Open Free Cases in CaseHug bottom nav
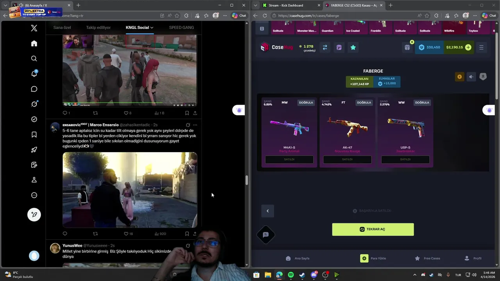The height and width of the screenshot is (281, 500). (427, 258)
